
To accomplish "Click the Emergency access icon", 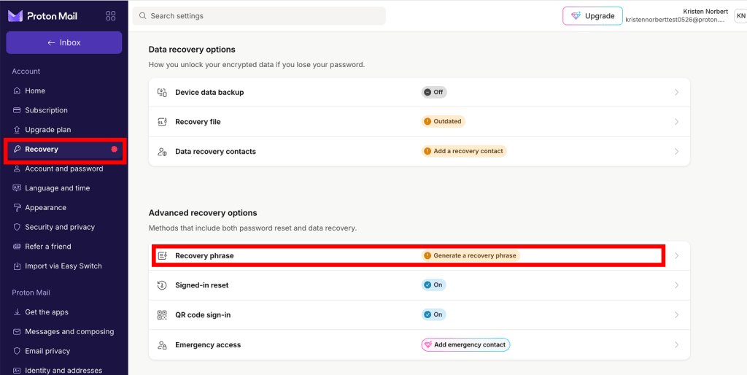I will [x=162, y=345].
